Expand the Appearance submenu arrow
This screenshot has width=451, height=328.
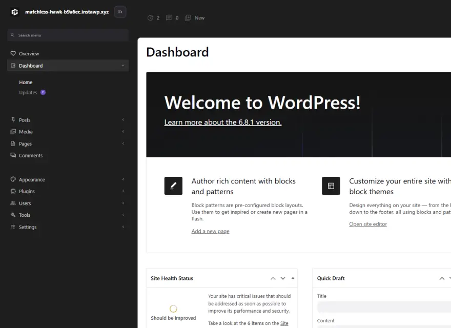point(123,179)
